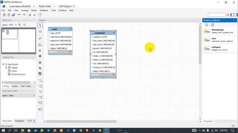This screenshot has width=238, height=133.
Task: Click the zoom out magnifier icon
Action: point(25,25)
